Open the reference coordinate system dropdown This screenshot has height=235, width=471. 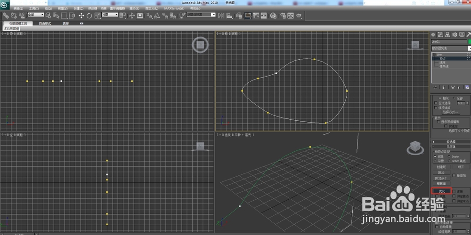tap(110, 15)
